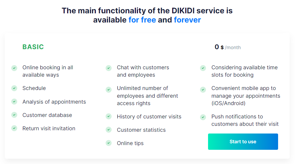
Task: Click checkmark icon beside Analysis of appointments
Action: 14,102
